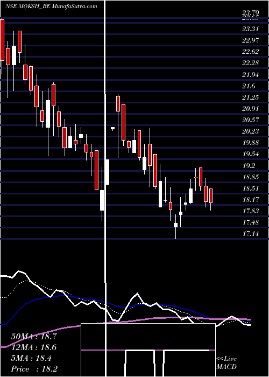Click the 50MA : 18.7 readout
The width and height of the screenshot is (269, 377).
34,337
